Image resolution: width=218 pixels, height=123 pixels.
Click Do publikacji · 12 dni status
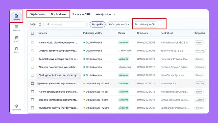96,108
